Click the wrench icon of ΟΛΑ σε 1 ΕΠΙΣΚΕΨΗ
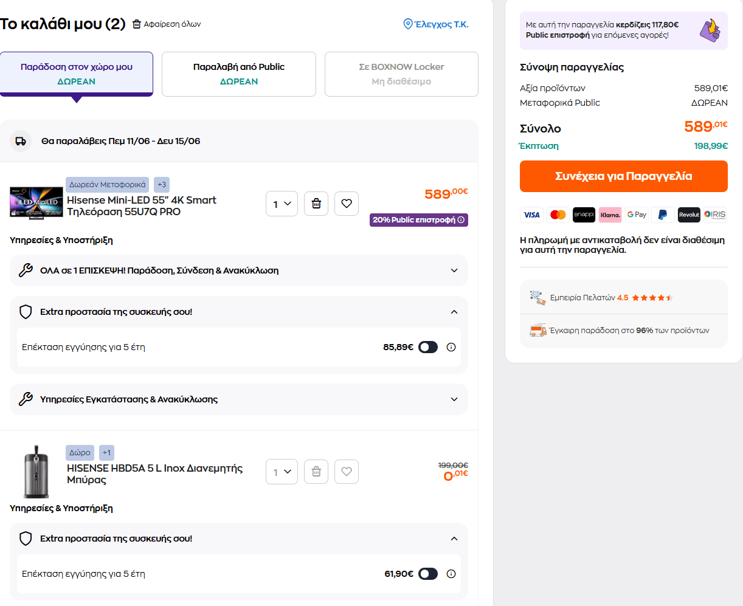 coord(26,270)
